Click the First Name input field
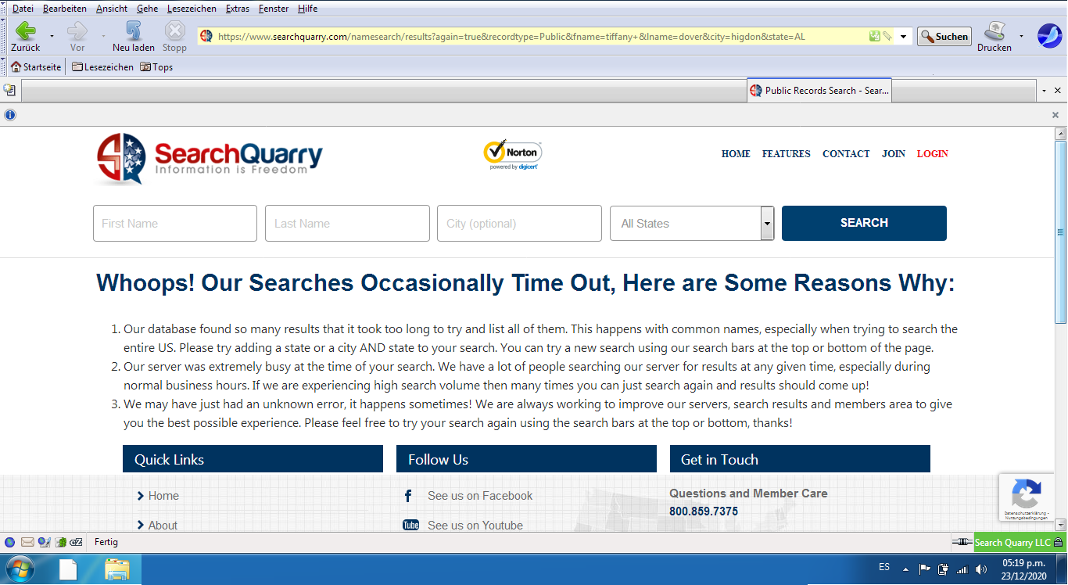This screenshot has height=585, width=1068. click(x=175, y=224)
